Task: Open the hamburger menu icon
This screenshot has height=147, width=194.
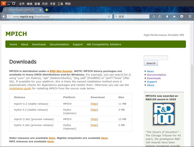Action: point(190,16)
